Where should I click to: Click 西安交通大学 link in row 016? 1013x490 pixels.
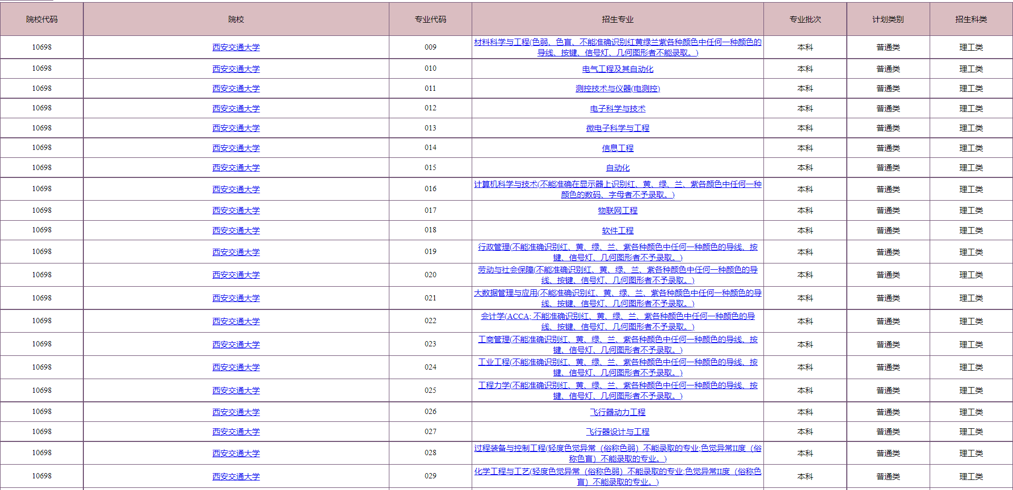[x=236, y=190]
